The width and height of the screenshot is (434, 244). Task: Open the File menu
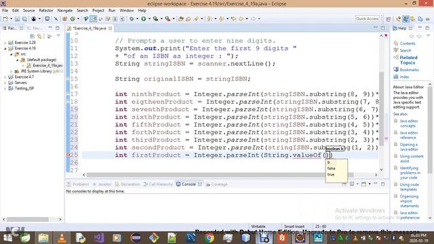point(5,11)
